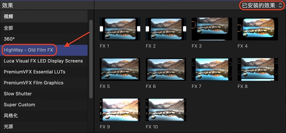286x133 pixels.
Task: Click the FX 10 label text
Action: click(x=152, y=127)
